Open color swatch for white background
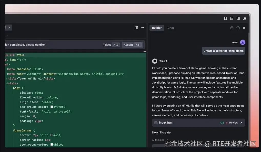 52,144
